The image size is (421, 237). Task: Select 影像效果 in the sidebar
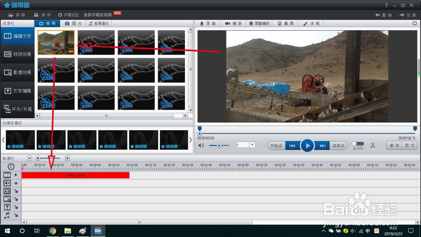point(17,73)
